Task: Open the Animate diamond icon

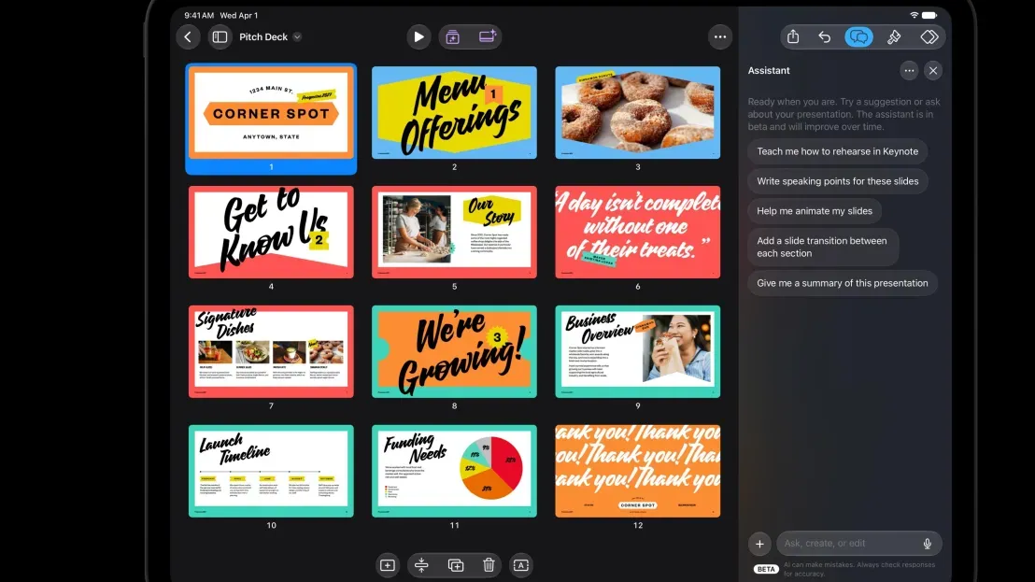Action: [929, 37]
